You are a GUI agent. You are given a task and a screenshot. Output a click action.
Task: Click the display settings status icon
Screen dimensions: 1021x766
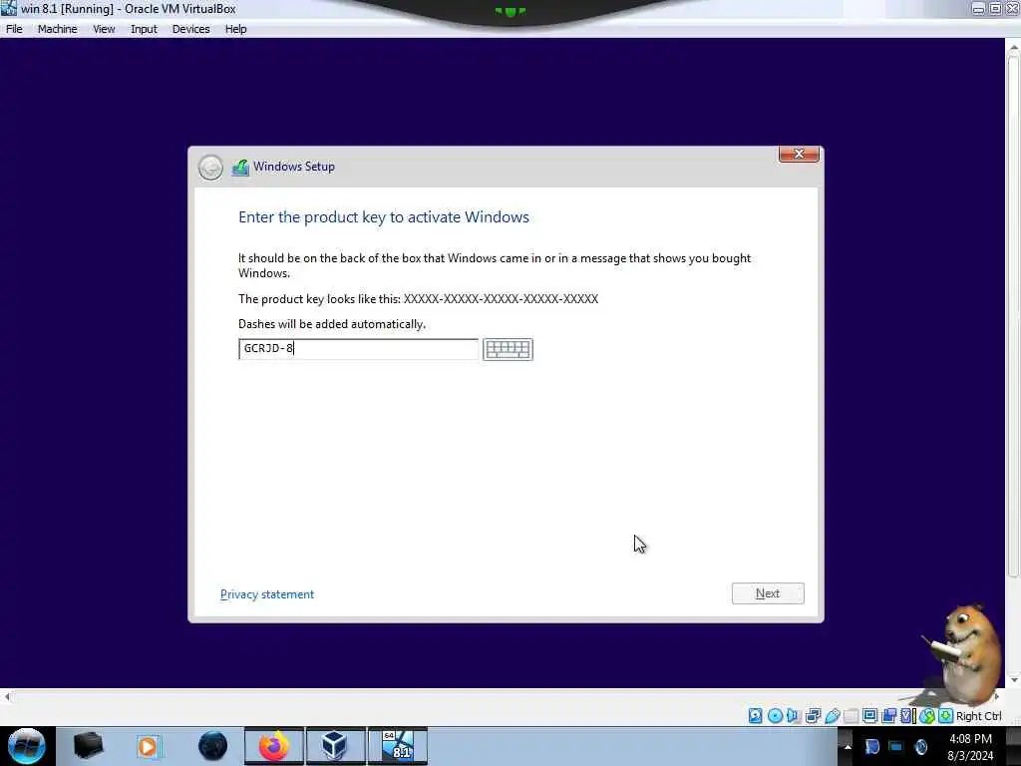(869, 716)
